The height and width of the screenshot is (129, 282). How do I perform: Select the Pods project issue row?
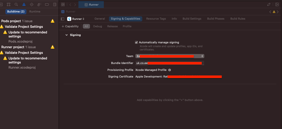(28, 21)
